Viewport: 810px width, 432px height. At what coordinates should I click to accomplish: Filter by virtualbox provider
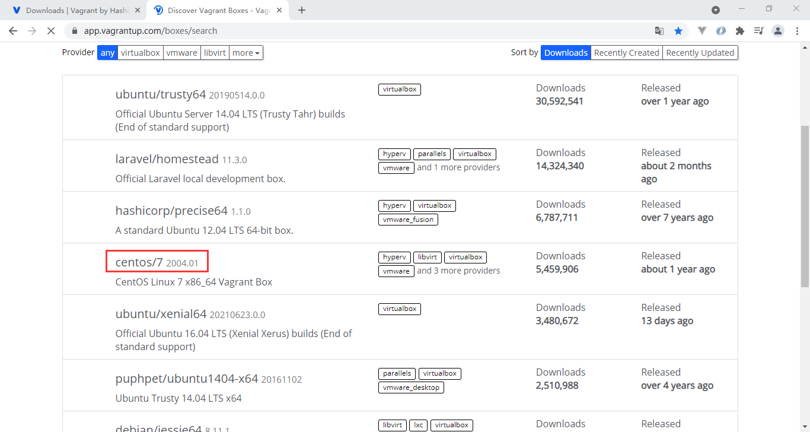[140, 53]
